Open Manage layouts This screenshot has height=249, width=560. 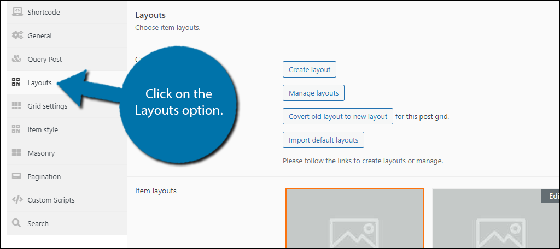313,93
